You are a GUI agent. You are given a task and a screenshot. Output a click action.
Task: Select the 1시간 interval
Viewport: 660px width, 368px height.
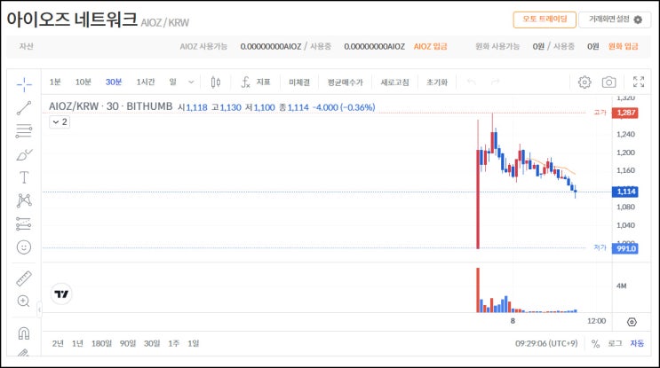click(x=145, y=82)
